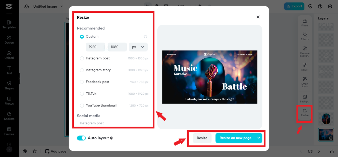Select the Remove background tool
338x157 pixels.
click(305, 52)
